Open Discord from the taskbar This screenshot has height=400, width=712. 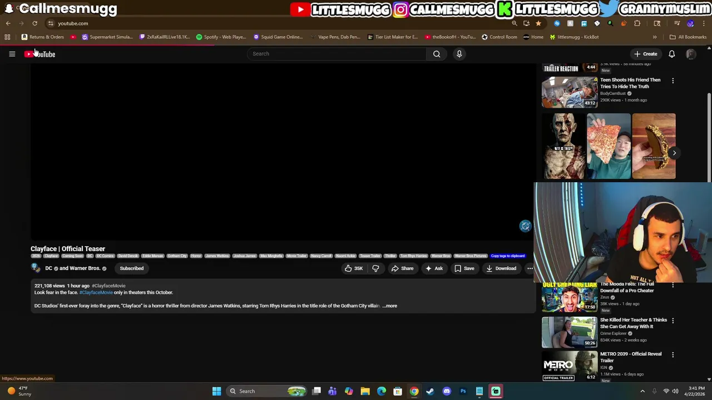pyautogui.click(x=447, y=391)
